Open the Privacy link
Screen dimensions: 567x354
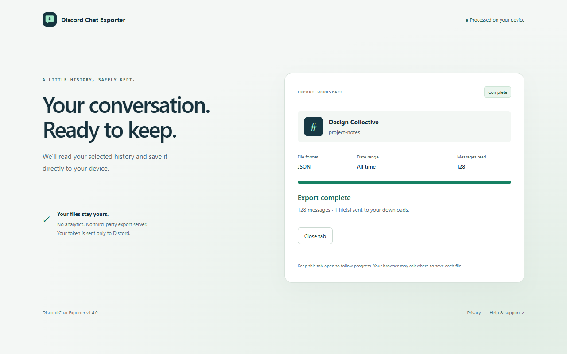coord(474,313)
